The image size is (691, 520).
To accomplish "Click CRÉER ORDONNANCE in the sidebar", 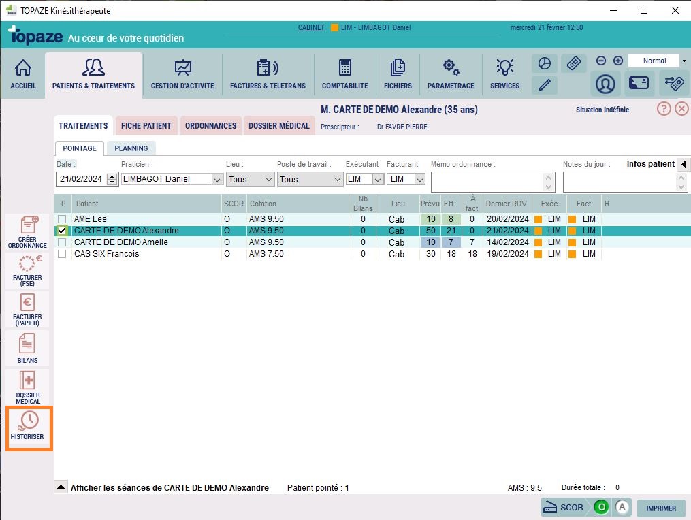I will (27, 232).
